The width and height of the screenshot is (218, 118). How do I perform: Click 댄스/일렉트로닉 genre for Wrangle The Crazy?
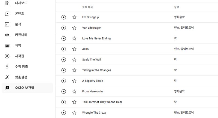coord(184,113)
